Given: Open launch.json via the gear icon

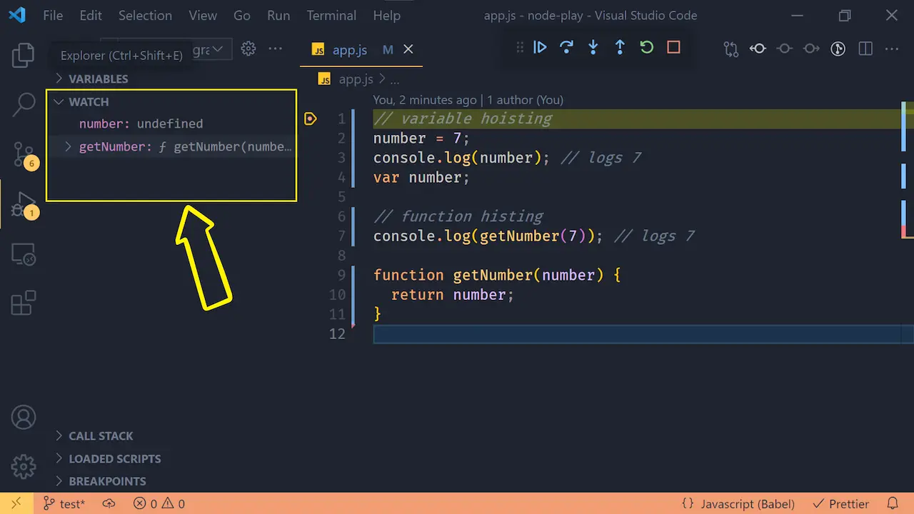Looking at the screenshot, I should (x=248, y=49).
